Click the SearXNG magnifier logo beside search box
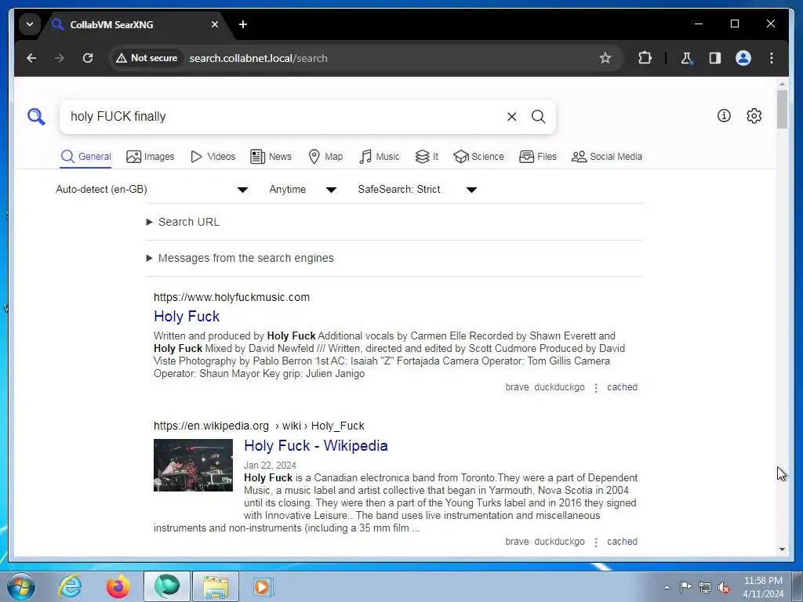Image resolution: width=803 pixels, height=602 pixels. coord(36,117)
